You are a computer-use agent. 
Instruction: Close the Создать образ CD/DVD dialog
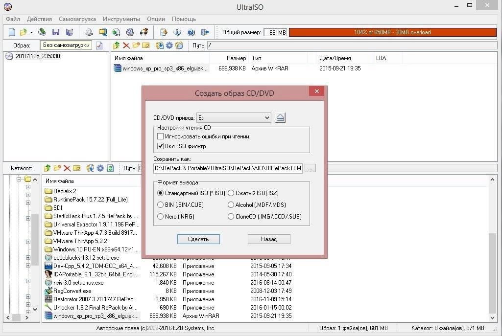(317, 91)
